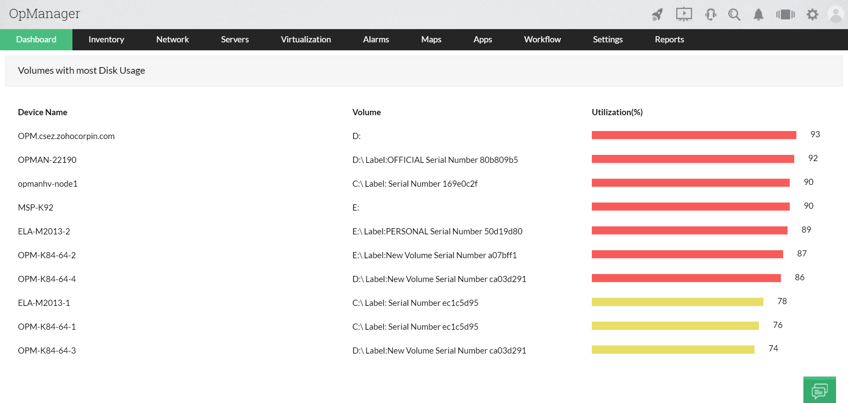Click volume OFFICIAL Serial Number 80b809b5
The width and height of the screenshot is (848, 403).
pos(435,160)
